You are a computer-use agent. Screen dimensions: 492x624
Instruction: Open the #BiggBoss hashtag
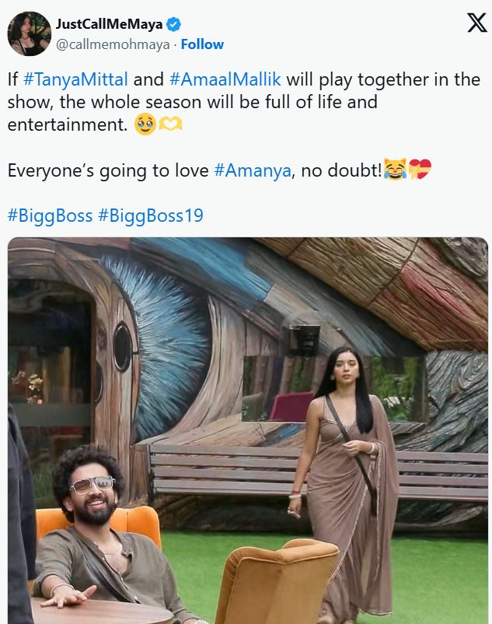[50, 216]
